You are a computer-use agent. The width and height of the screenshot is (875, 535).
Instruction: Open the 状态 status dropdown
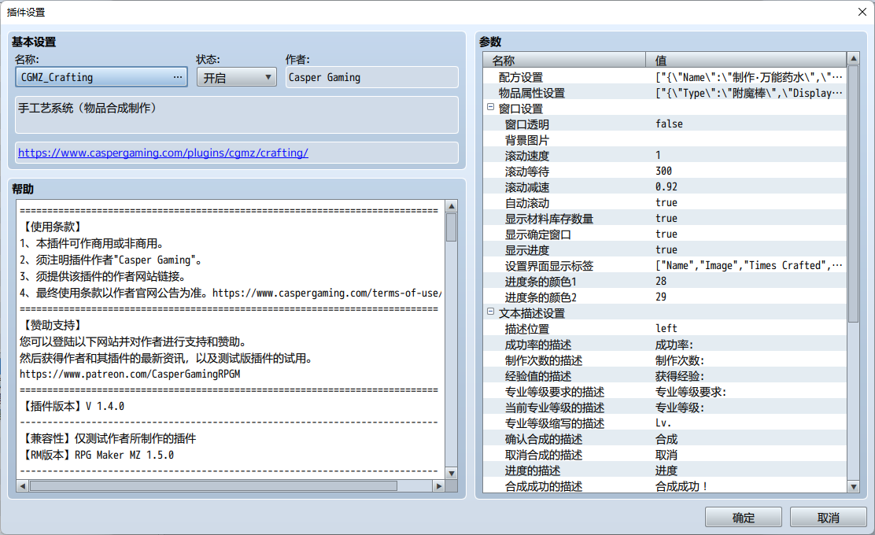[237, 77]
